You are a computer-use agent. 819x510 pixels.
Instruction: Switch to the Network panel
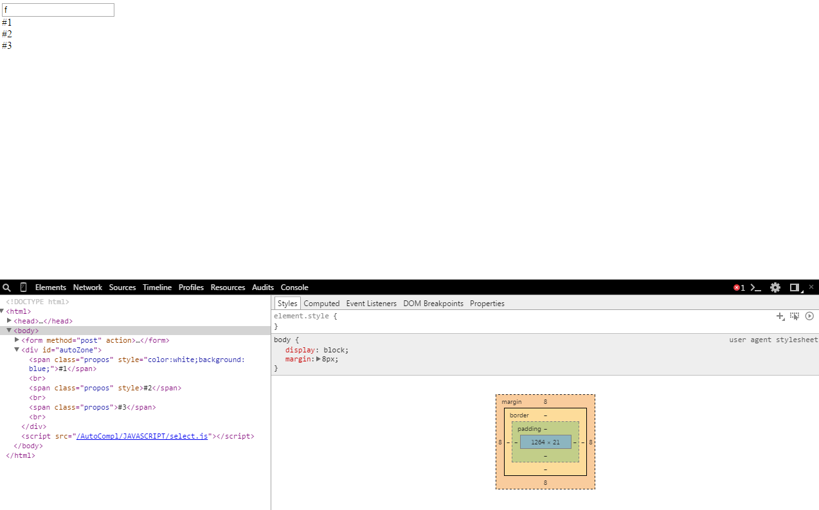(x=87, y=287)
